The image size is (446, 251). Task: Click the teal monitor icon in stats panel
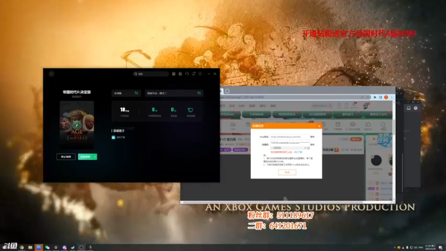[x=191, y=110]
